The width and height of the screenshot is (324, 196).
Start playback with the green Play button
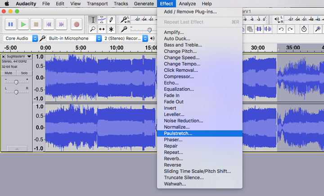(23, 24)
